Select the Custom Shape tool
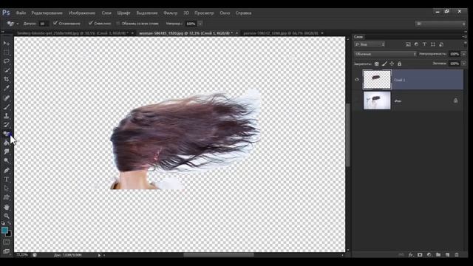The width and height of the screenshot is (473, 266). pyautogui.click(x=7, y=197)
